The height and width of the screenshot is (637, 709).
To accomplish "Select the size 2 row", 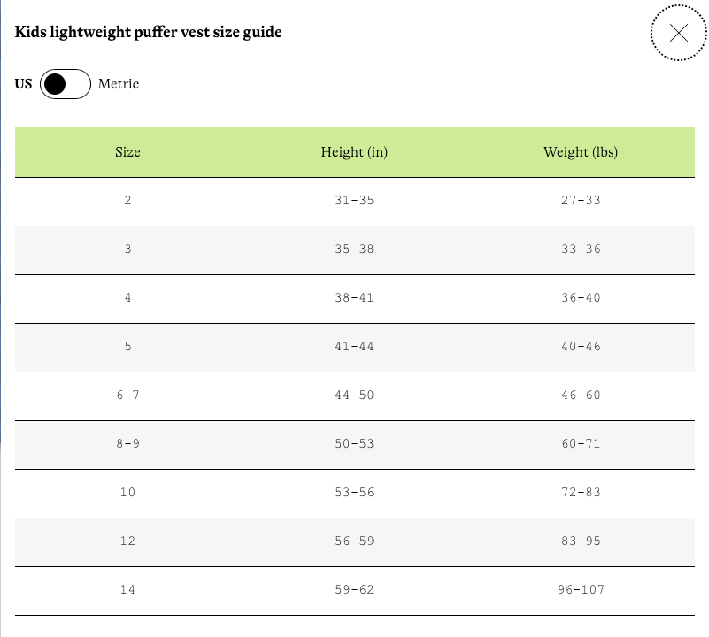I will [x=354, y=201].
